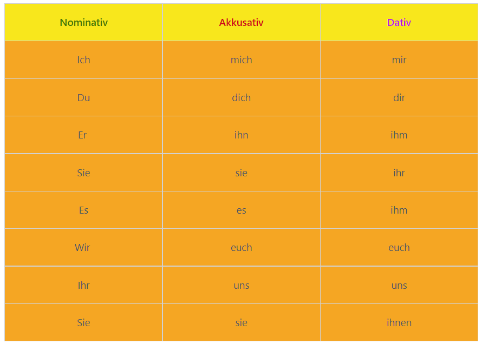This screenshot has width=482, height=344.
Task: Select the mich cell
Action: (x=242, y=60)
